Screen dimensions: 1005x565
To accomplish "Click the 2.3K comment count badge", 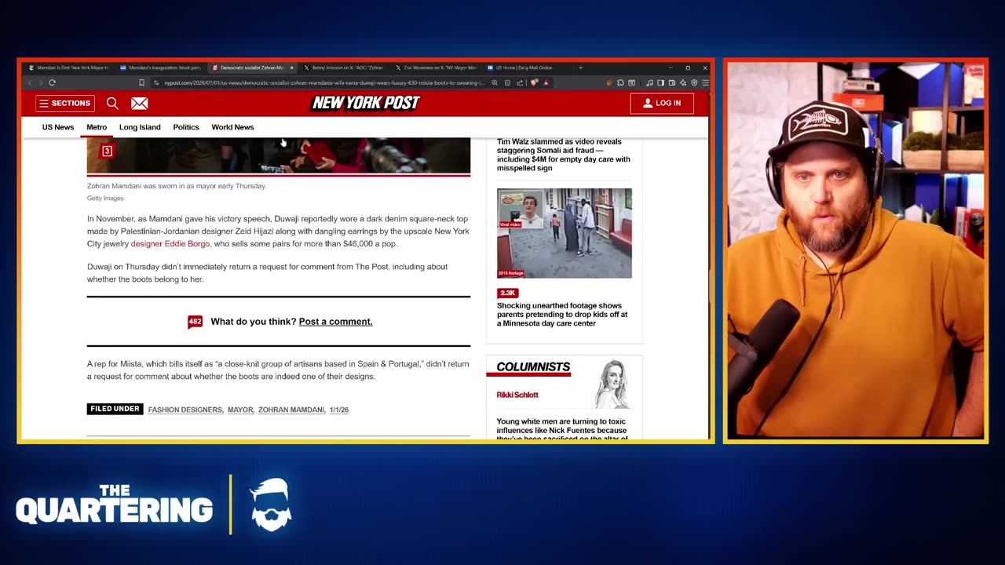I will tap(507, 293).
